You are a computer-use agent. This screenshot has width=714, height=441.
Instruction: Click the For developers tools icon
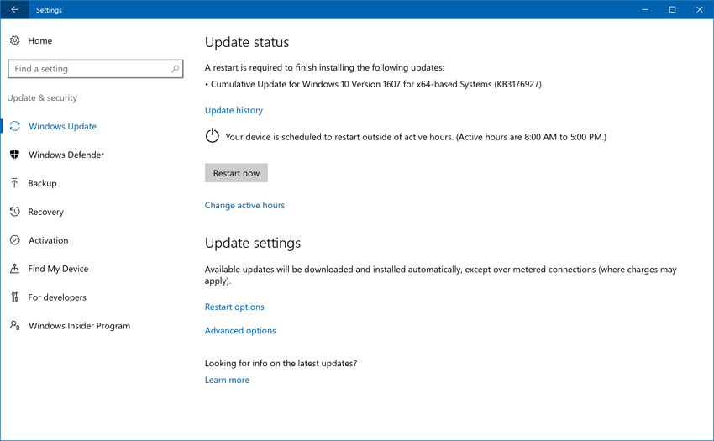(x=14, y=297)
